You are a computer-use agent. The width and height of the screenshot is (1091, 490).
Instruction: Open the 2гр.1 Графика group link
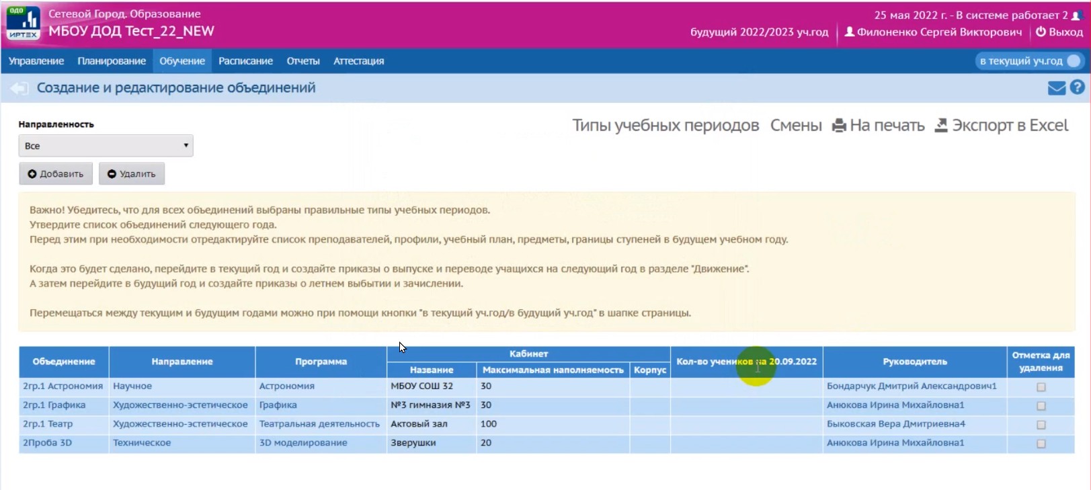tap(54, 405)
